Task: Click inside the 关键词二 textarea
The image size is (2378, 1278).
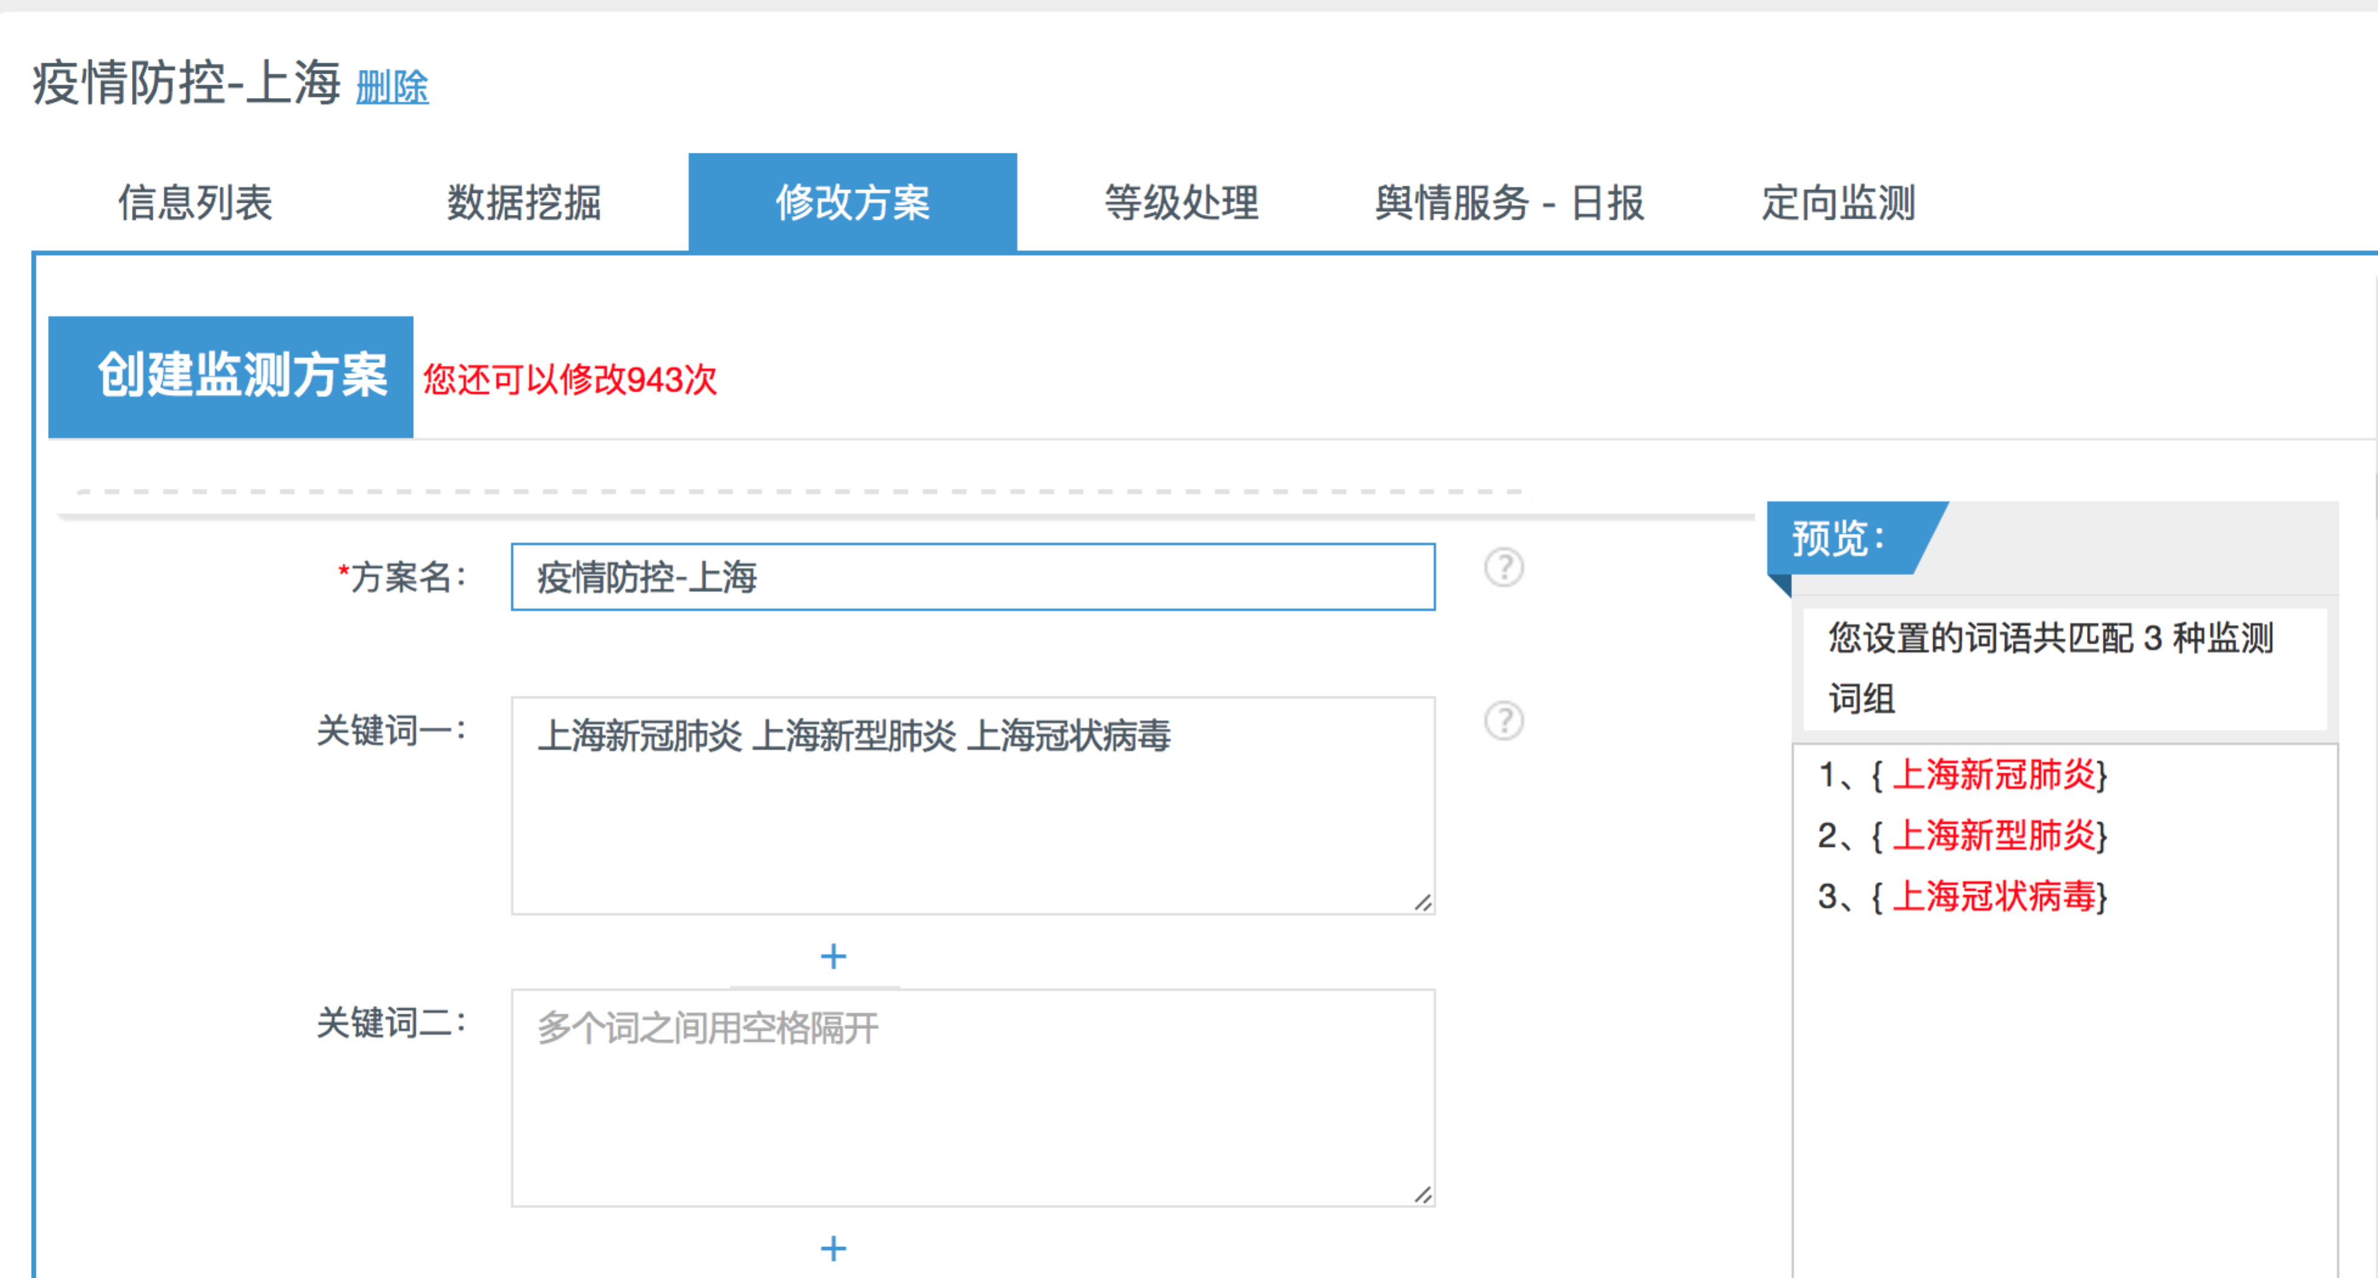Action: (x=973, y=1097)
